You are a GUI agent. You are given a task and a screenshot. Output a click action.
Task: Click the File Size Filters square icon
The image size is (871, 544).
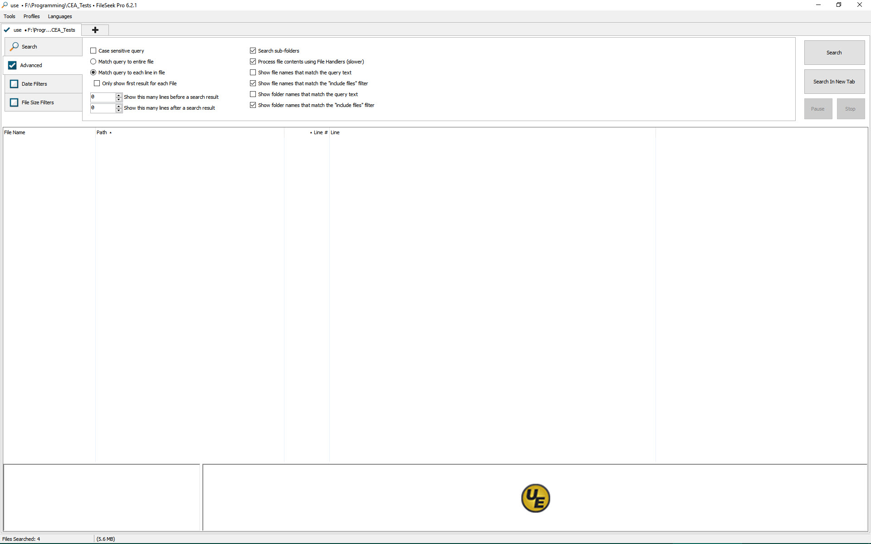(x=14, y=102)
